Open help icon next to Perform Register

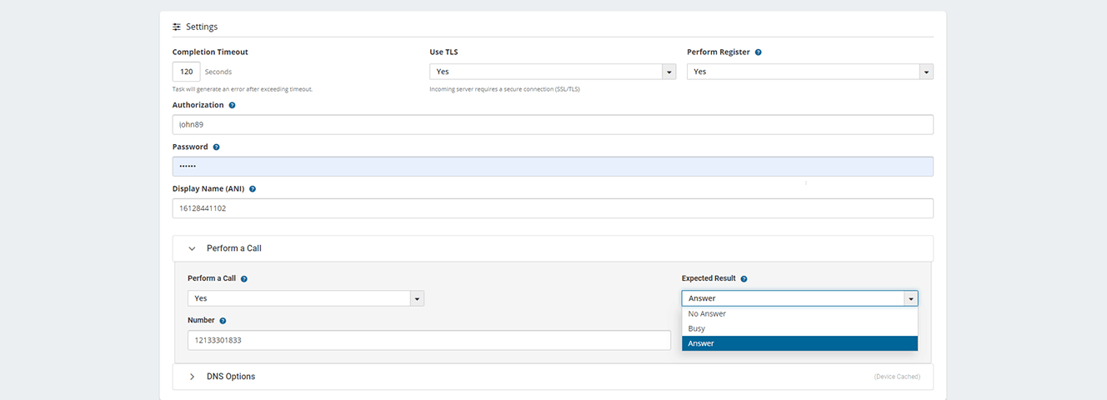[758, 52]
